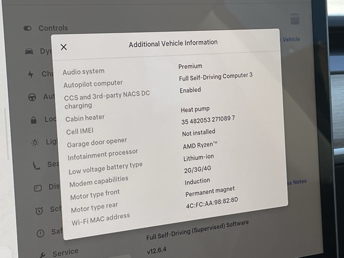Image resolution: width=344 pixels, height=258 pixels.
Task: Close the Additional Vehicle Information dialog
Action: [63, 47]
